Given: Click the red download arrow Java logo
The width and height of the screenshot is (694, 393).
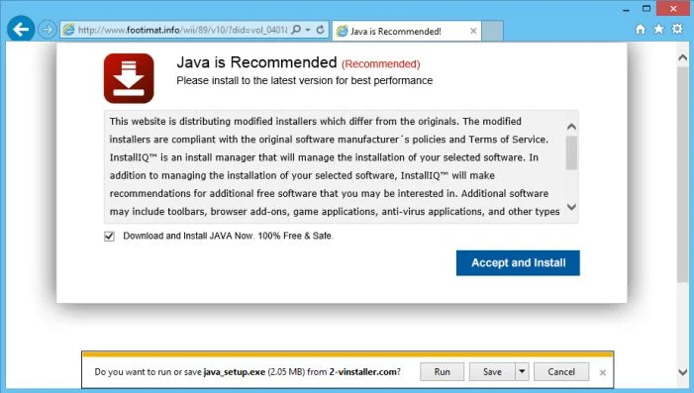Looking at the screenshot, I should pyautogui.click(x=129, y=78).
